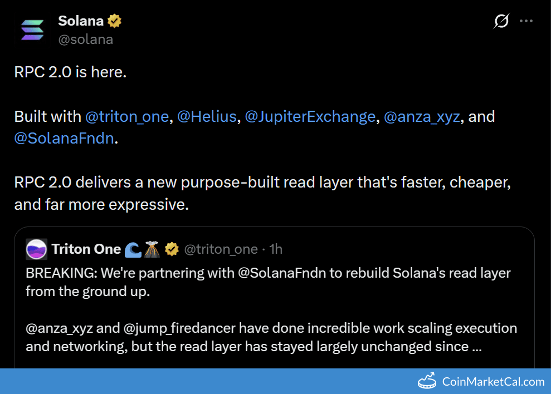Click the quoted post's 1h timestamp
551x394 pixels.
[276, 249]
